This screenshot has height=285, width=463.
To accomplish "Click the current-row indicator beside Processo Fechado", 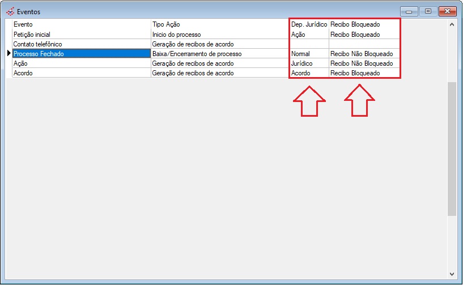I will coord(9,54).
